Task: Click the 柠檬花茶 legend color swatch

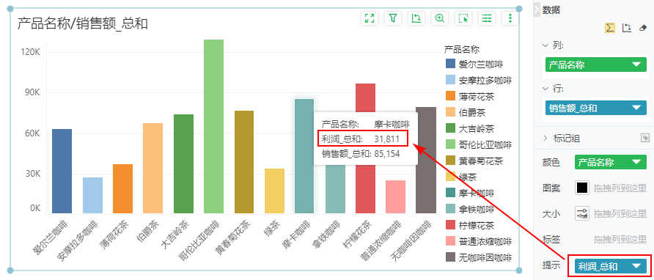Action: tap(450, 225)
